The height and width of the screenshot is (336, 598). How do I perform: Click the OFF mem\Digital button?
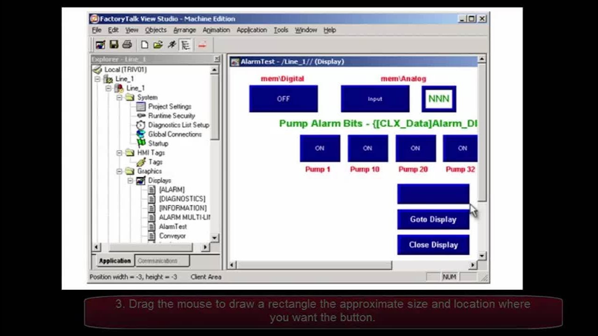[x=283, y=98]
